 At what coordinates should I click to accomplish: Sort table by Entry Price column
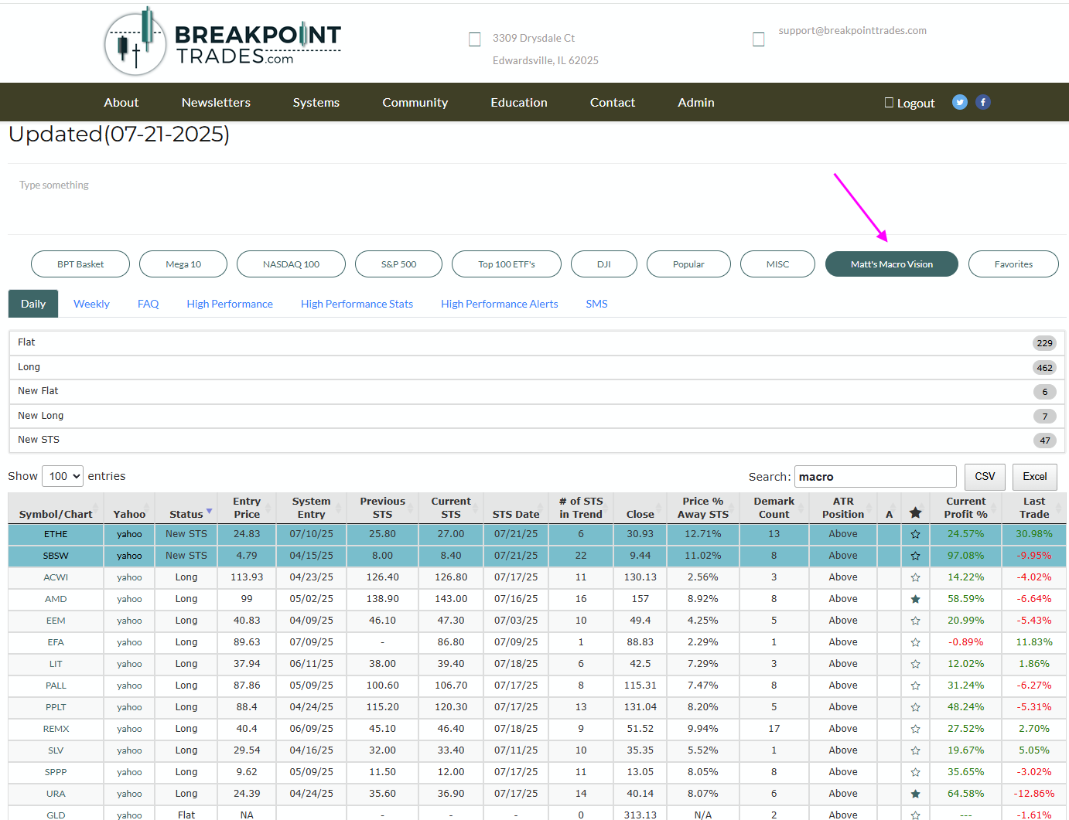(x=247, y=508)
